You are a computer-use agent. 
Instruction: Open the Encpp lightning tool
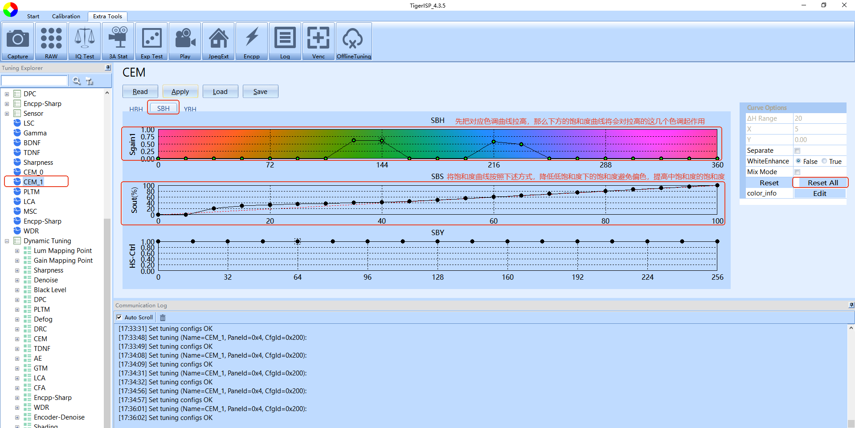click(252, 41)
